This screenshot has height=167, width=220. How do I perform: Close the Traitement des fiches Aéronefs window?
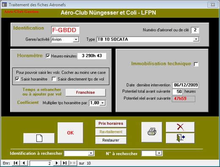pos(213,5)
